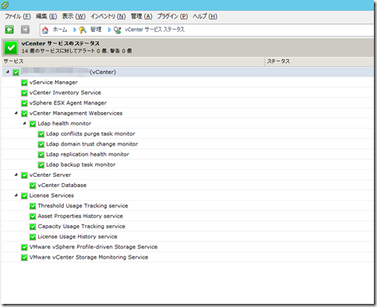Click status icon of License Services
The width and height of the screenshot is (377, 307).
24,196
